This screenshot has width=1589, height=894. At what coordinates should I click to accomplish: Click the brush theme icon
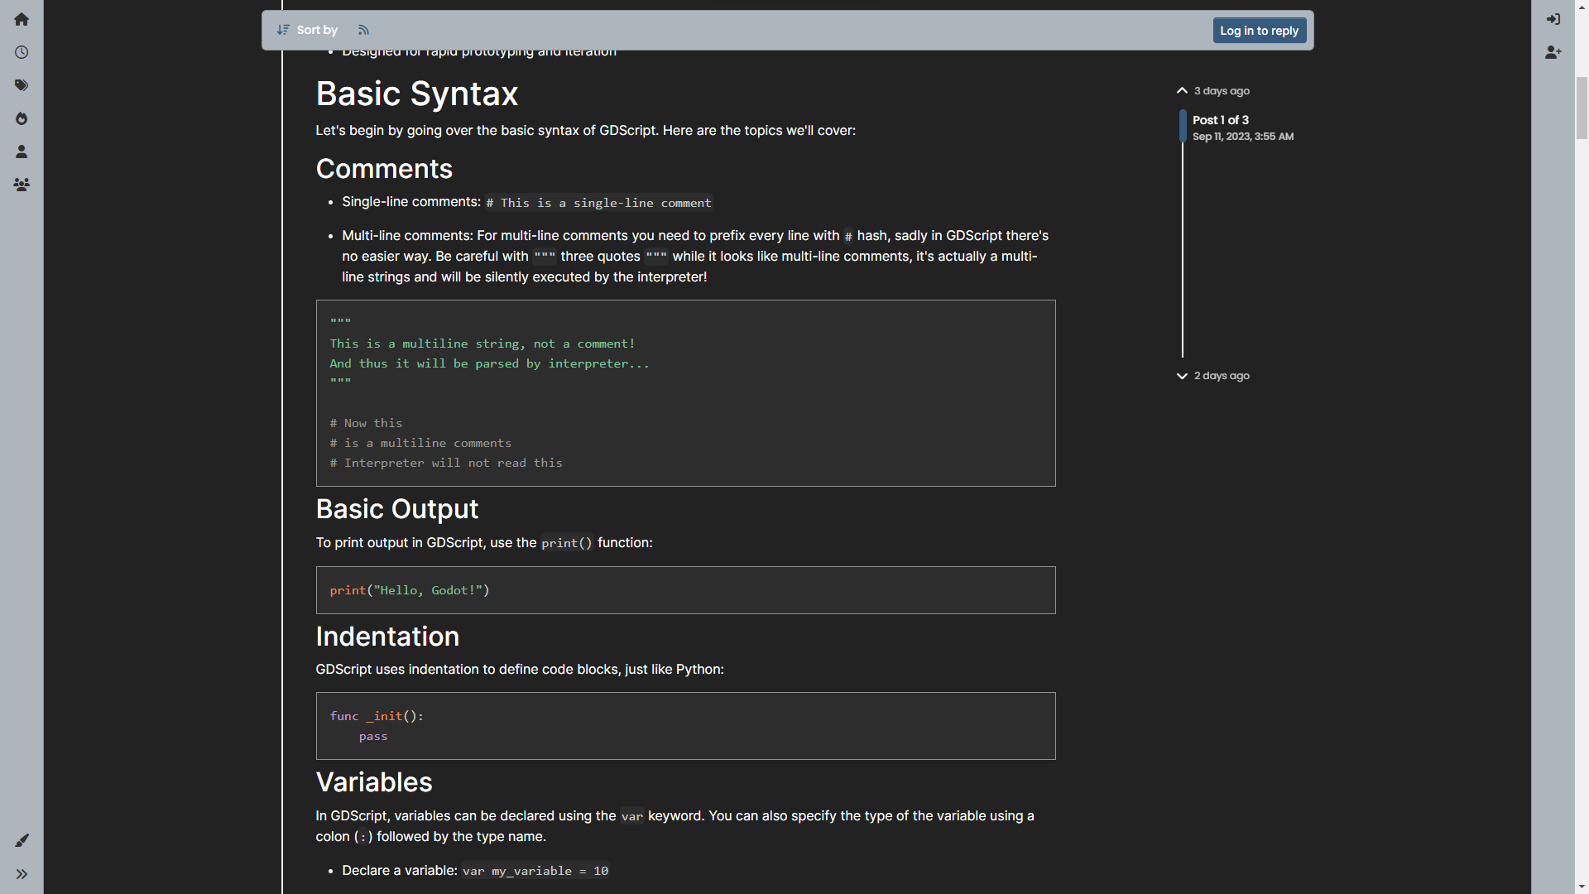[x=22, y=840]
